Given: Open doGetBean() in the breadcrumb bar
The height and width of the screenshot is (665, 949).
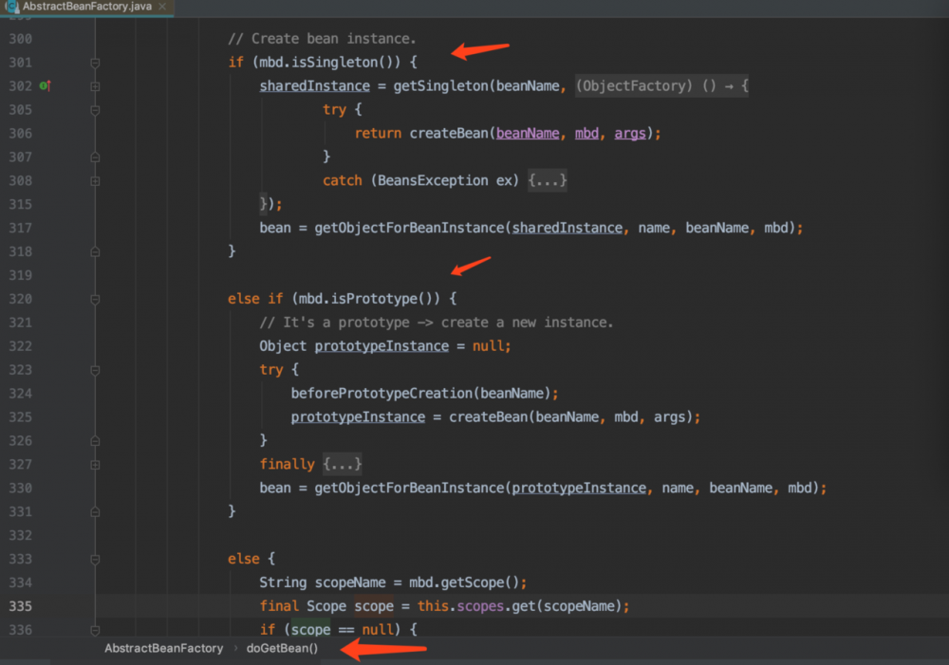Looking at the screenshot, I should [x=282, y=648].
